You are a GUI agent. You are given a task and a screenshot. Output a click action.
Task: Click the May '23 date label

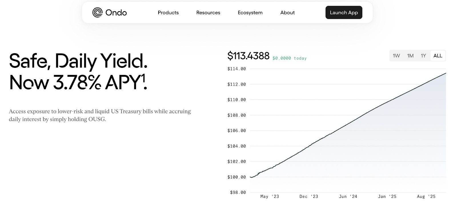[x=270, y=196]
